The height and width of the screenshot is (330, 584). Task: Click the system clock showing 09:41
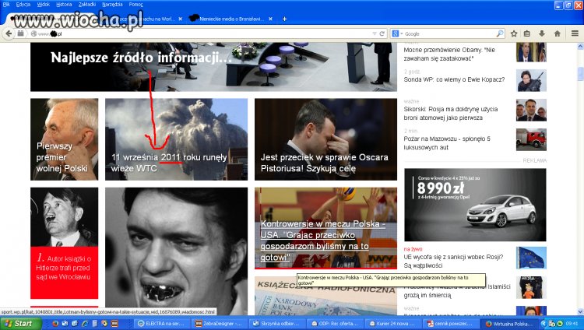572,324
